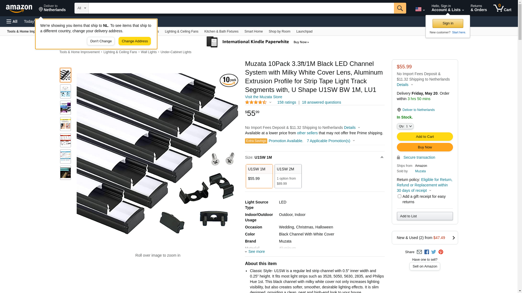Image resolution: width=522 pixels, height=293 pixels.
Task: Open the Visit the Muzata Store link
Action: click(263, 97)
